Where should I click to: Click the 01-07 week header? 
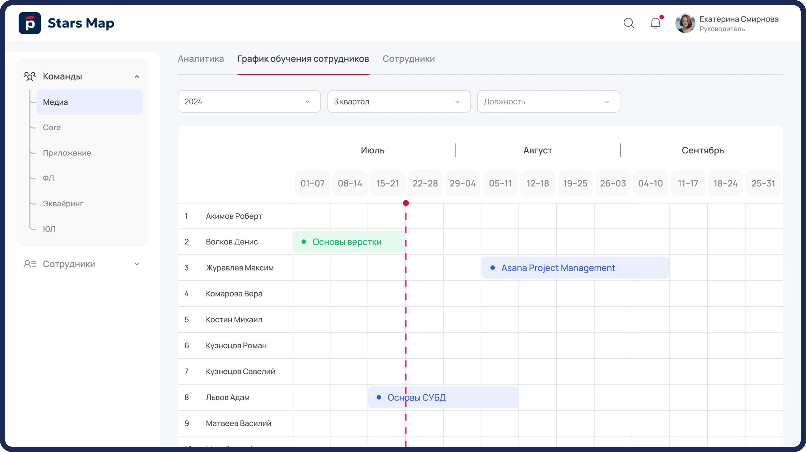[x=313, y=183]
